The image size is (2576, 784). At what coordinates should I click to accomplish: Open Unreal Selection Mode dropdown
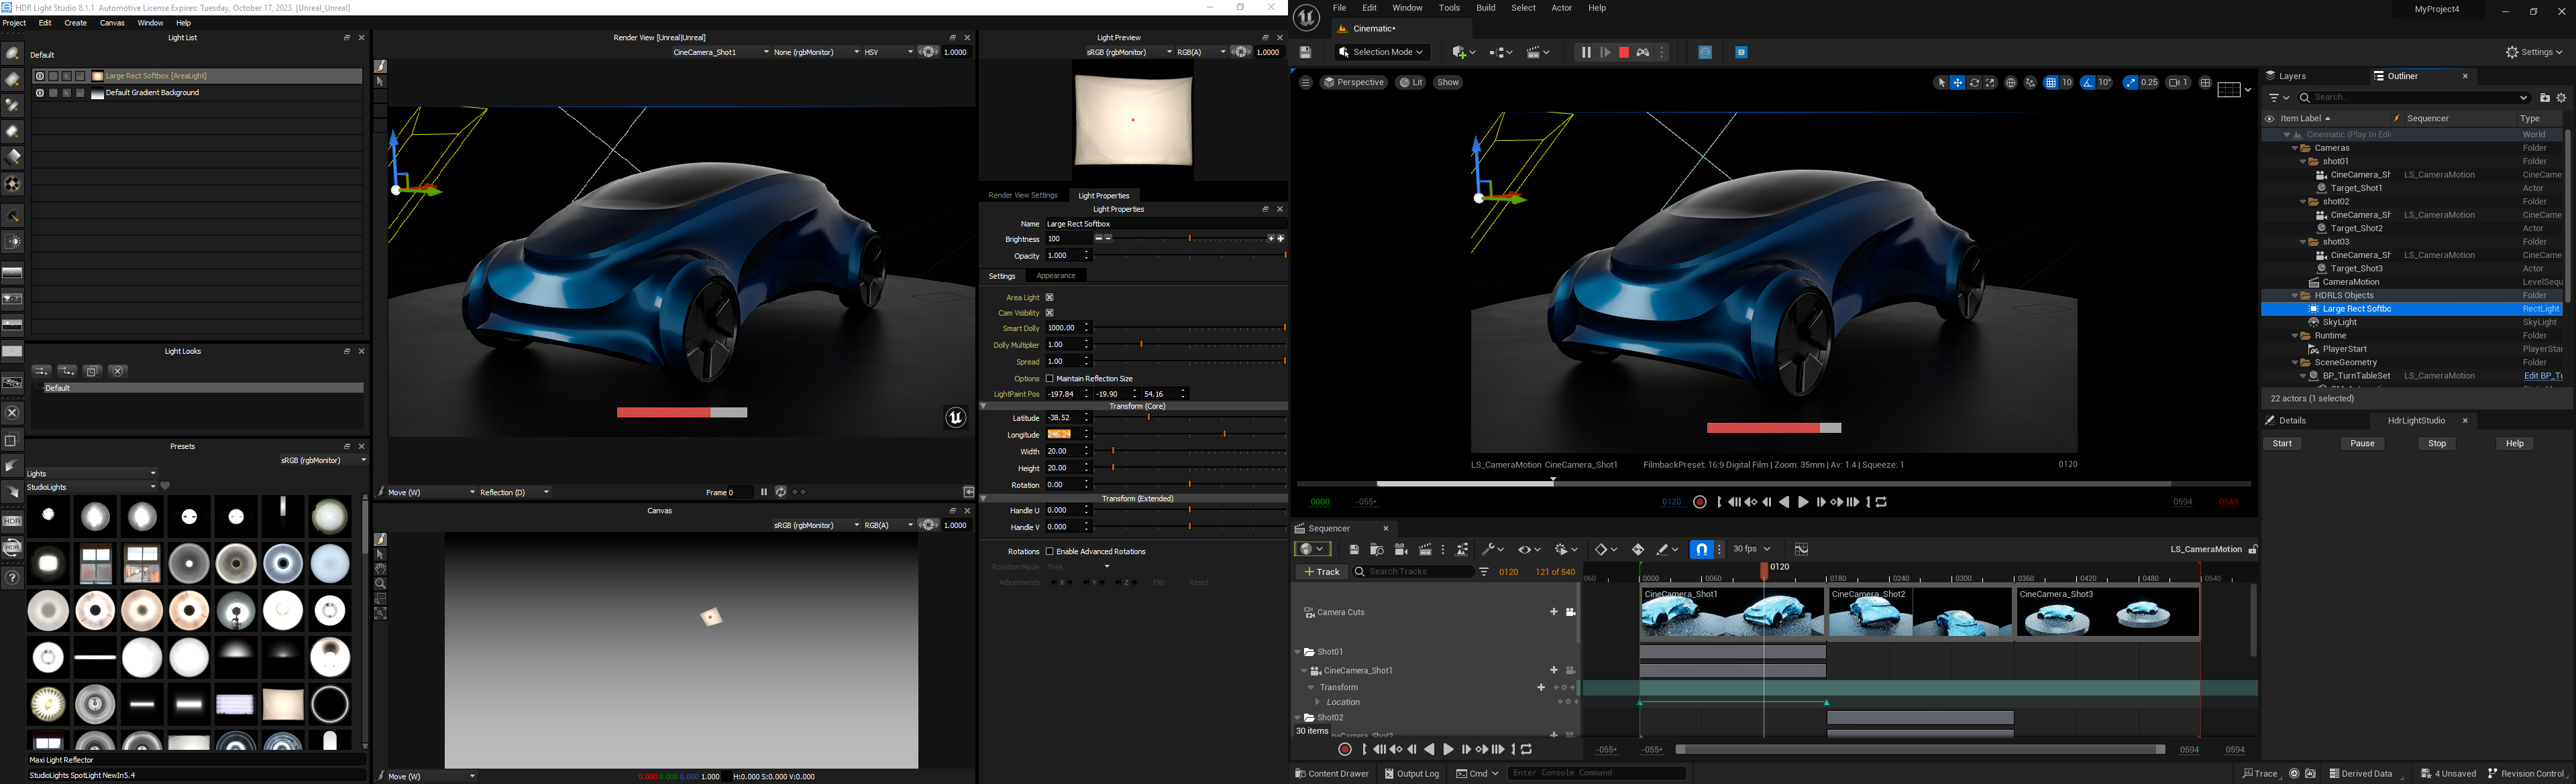click(1382, 52)
